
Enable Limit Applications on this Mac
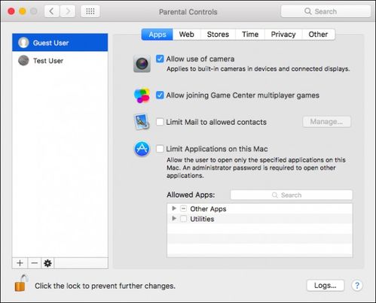(160, 149)
